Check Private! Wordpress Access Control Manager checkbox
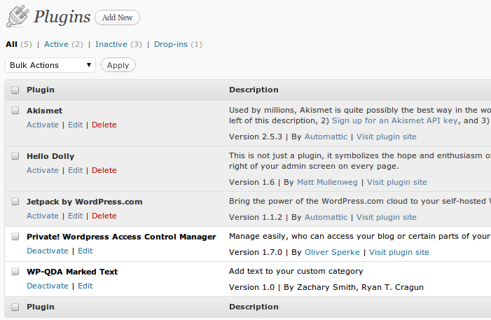This screenshot has height=320, width=491. point(15,237)
